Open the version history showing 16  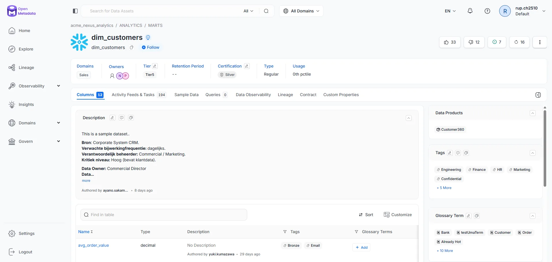519,42
